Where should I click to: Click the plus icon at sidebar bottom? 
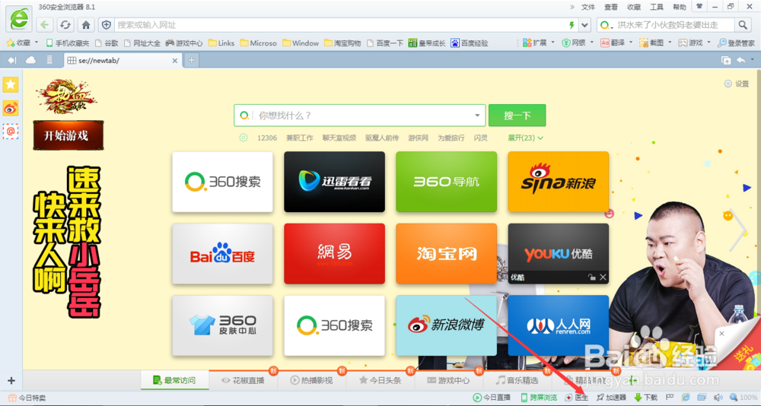click(11, 381)
